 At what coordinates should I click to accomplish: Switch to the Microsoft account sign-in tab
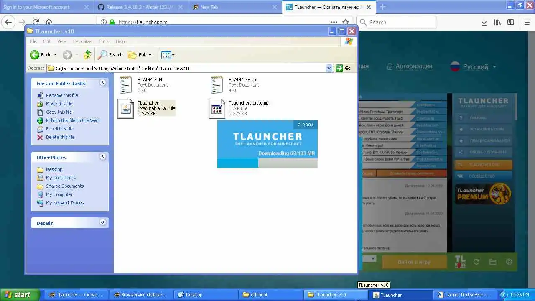point(46,7)
